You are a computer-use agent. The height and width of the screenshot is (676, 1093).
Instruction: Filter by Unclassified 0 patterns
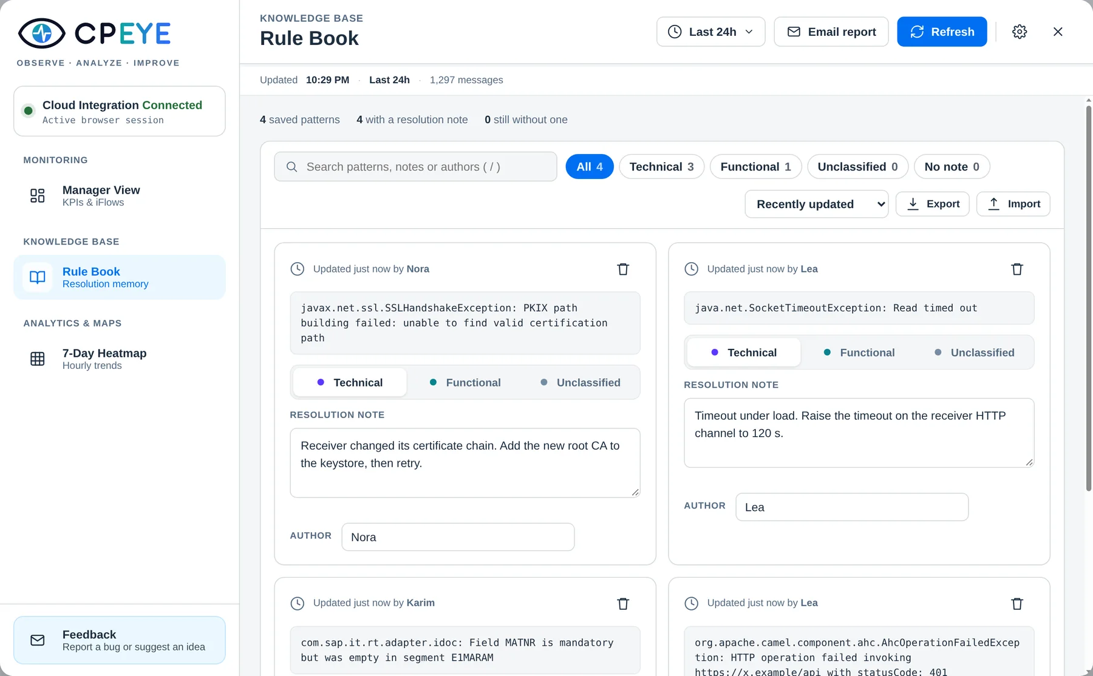pos(857,167)
